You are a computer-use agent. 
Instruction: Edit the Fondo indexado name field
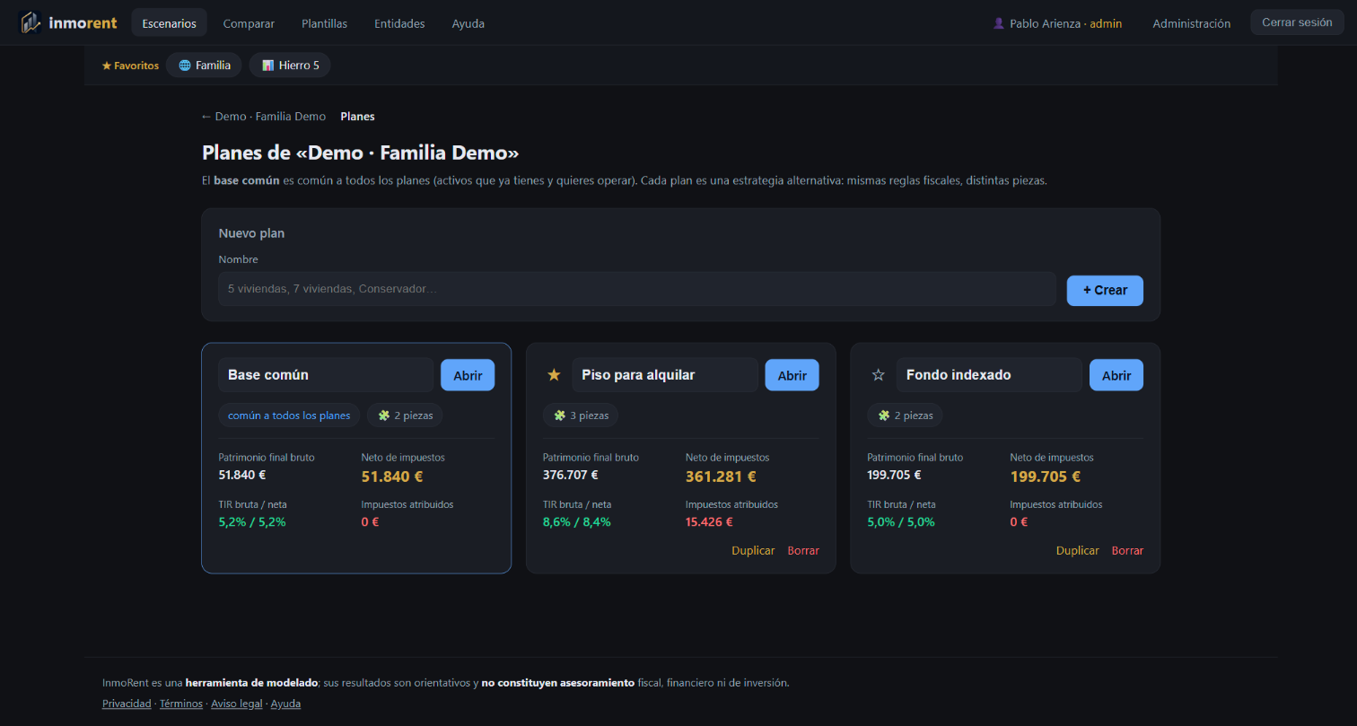[x=989, y=375]
